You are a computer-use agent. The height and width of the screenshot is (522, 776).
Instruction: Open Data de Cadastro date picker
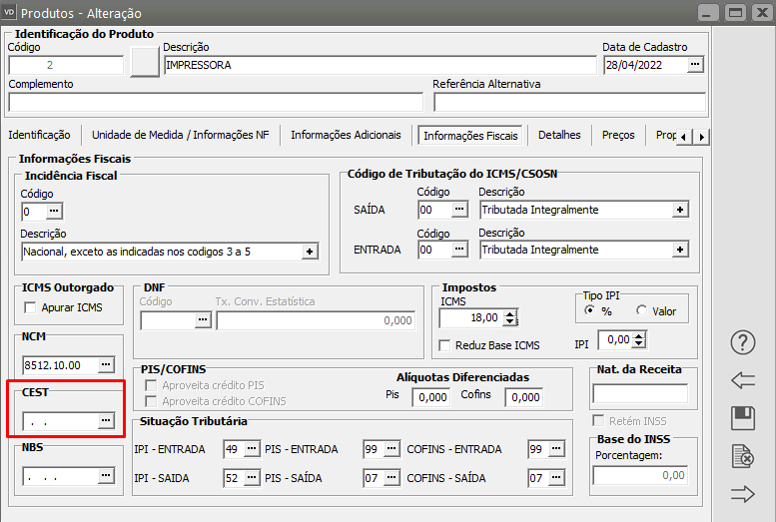pos(695,65)
